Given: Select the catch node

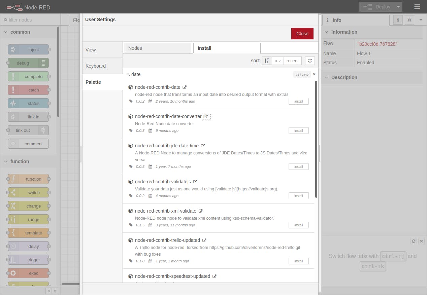Looking at the screenshot, I should pyautogui.click(x=28, y=90).
